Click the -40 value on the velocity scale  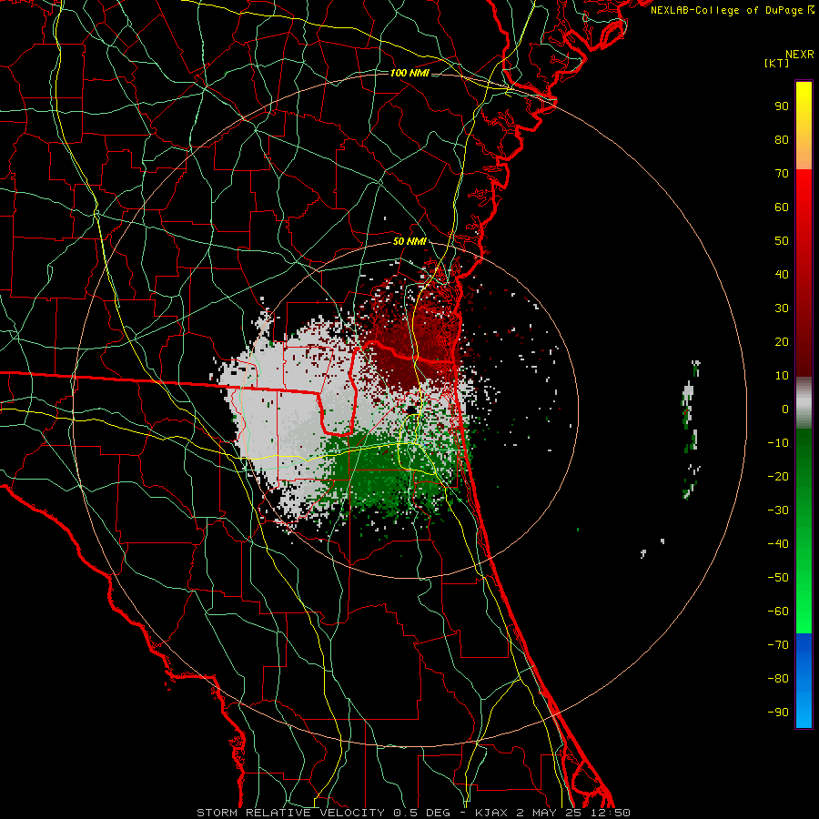coord(778,544)
